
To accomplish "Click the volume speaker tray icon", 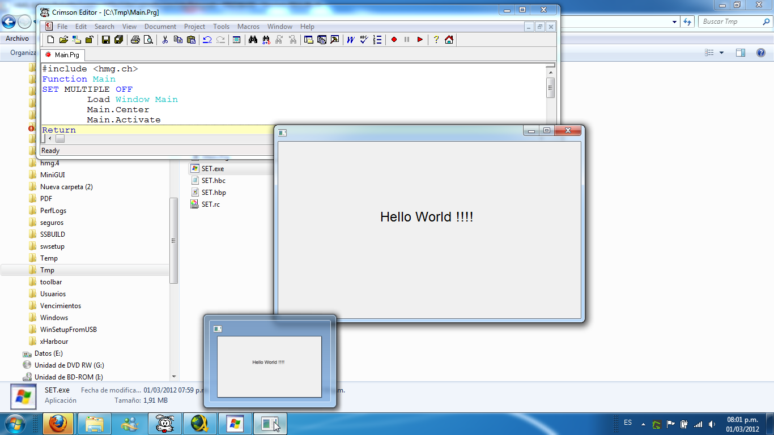I will [711, 424].
